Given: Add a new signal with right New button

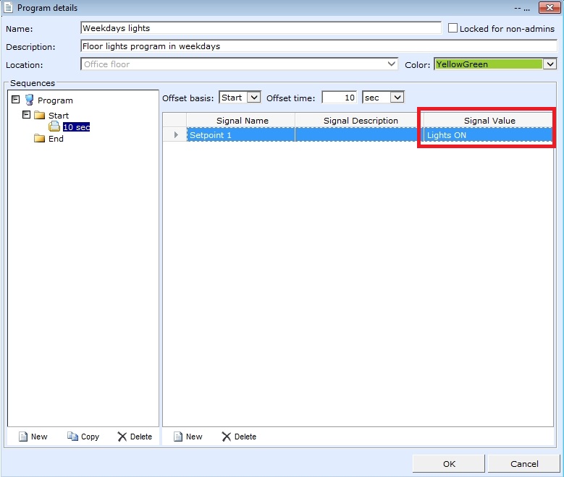Looking at the screenshot, I should click(x=187, y=437).
